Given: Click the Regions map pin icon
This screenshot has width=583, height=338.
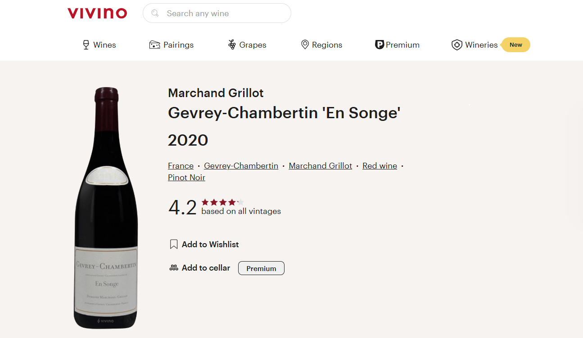Looking at the screenshot, I should [x=305, y=45].
